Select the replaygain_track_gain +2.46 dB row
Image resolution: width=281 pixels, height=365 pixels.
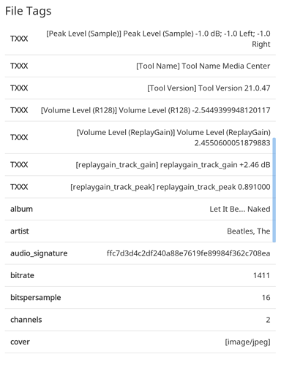tap(140, 165)
